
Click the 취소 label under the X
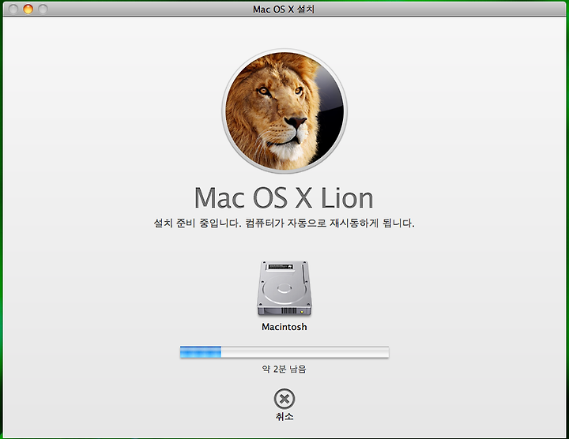click(x=284, y=416)
